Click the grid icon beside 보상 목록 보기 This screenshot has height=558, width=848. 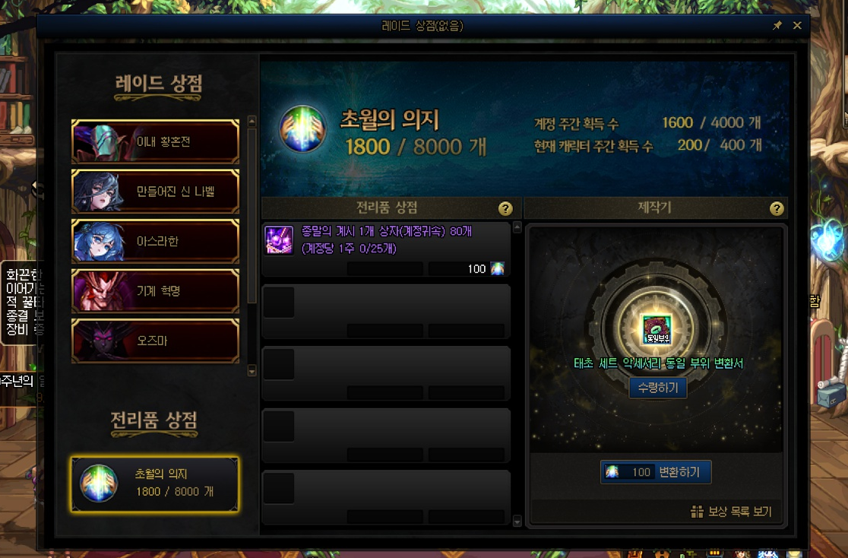(x=697, y=512)
